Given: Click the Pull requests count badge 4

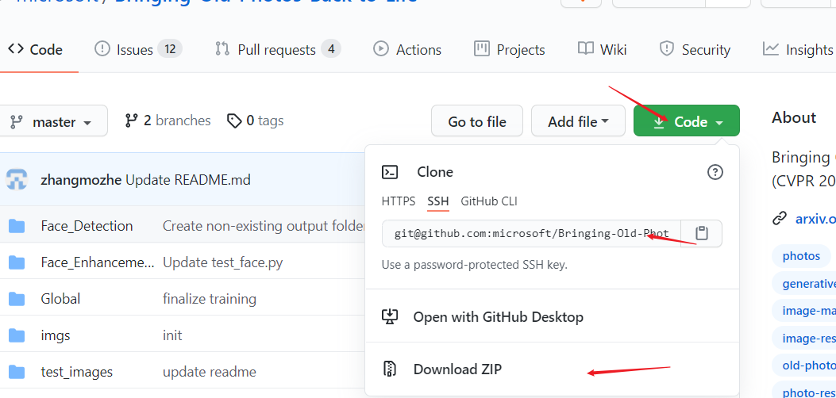Looking at the screenshot, I should [331, 49].
